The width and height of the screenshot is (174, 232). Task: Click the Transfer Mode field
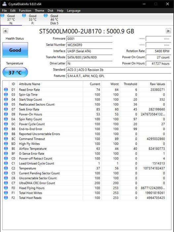[x=89, y=57]
